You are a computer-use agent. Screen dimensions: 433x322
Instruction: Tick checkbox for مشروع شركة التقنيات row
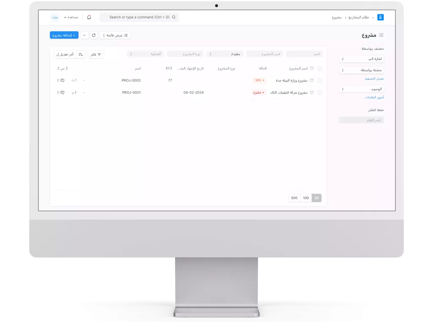pyautogui.click(x=320, y=92)
